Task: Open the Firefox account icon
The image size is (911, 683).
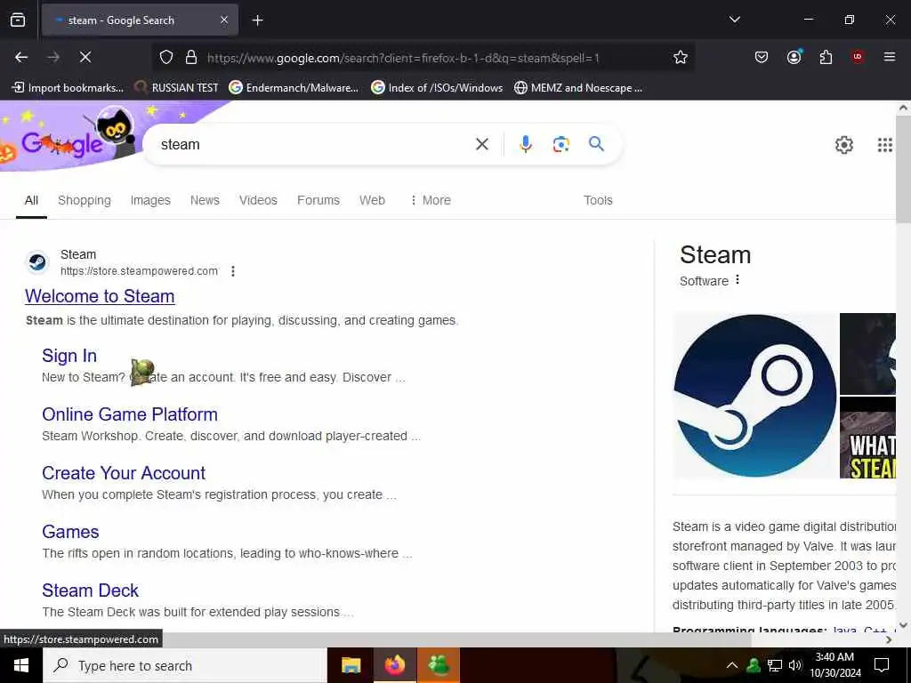Action: point(794,57)
